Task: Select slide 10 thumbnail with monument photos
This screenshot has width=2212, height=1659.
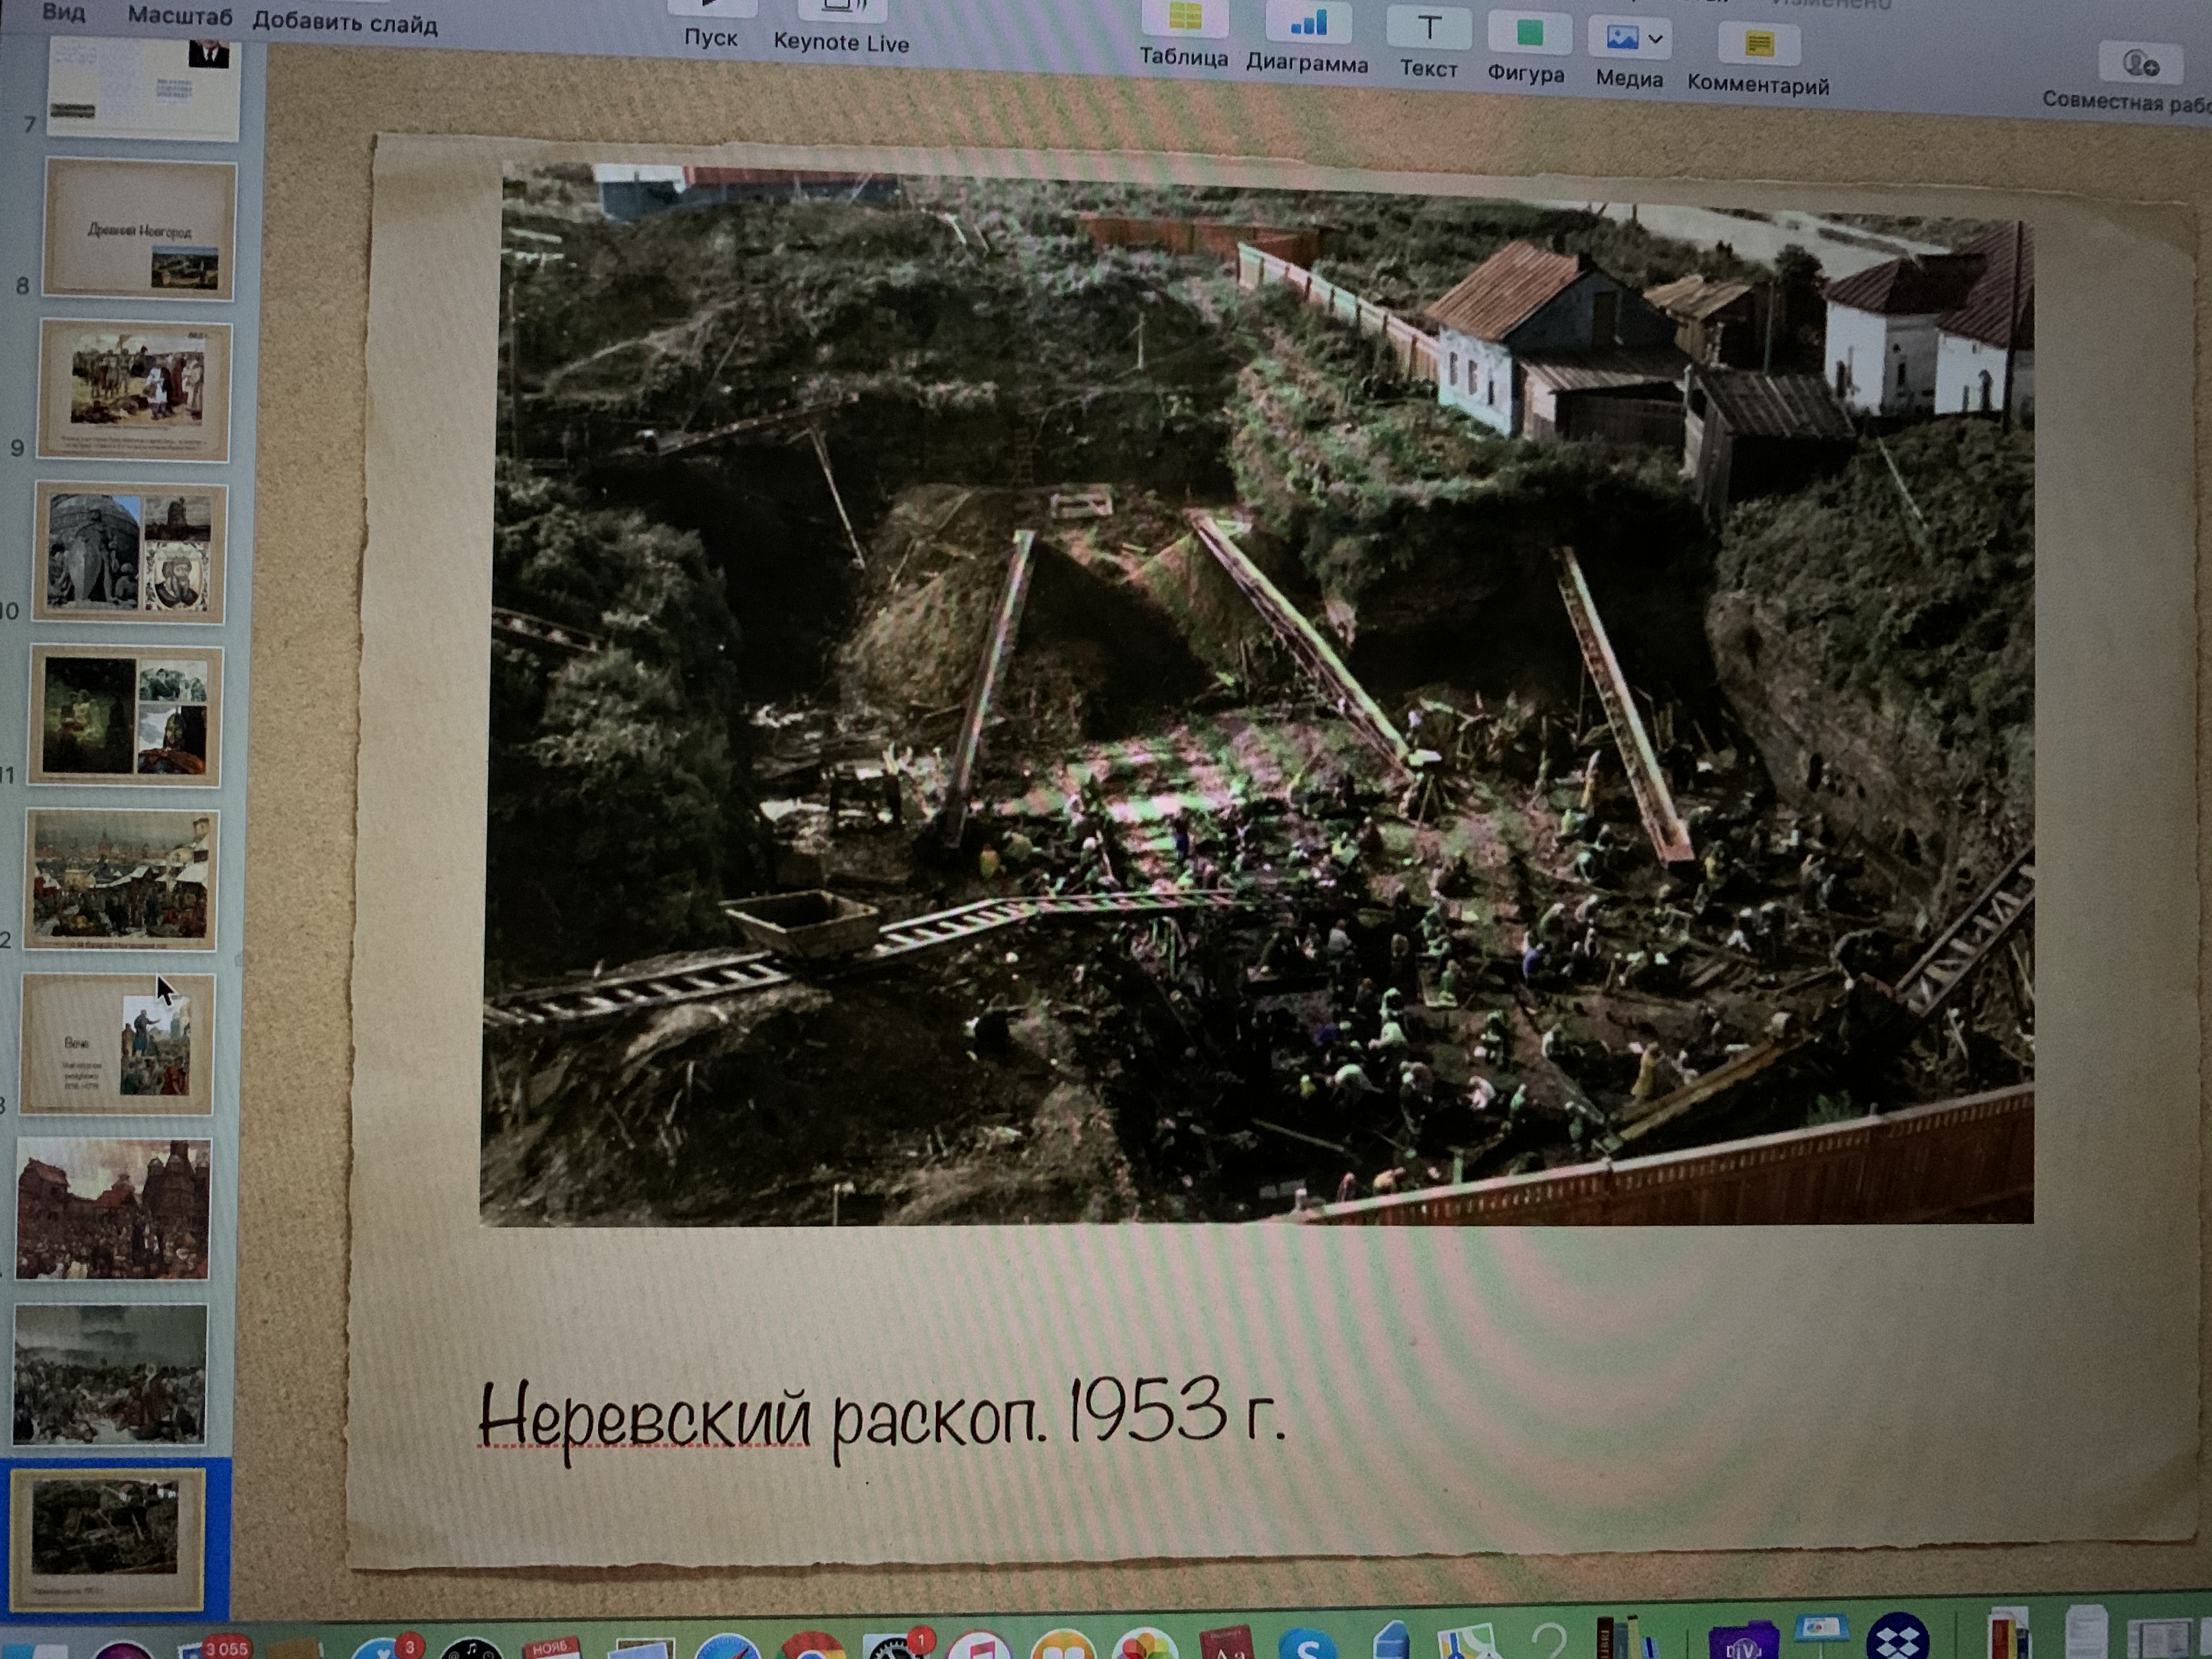Action: [130, 553]
